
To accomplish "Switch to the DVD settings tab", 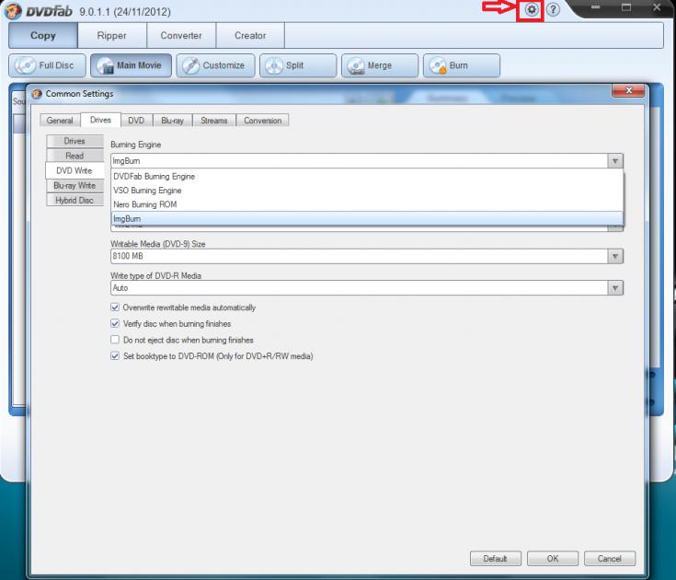I will coord(136,121).
